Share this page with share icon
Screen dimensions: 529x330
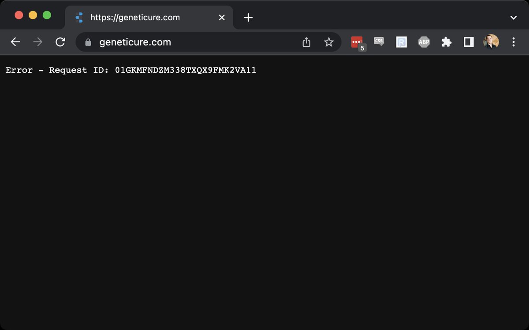(306, 42)
